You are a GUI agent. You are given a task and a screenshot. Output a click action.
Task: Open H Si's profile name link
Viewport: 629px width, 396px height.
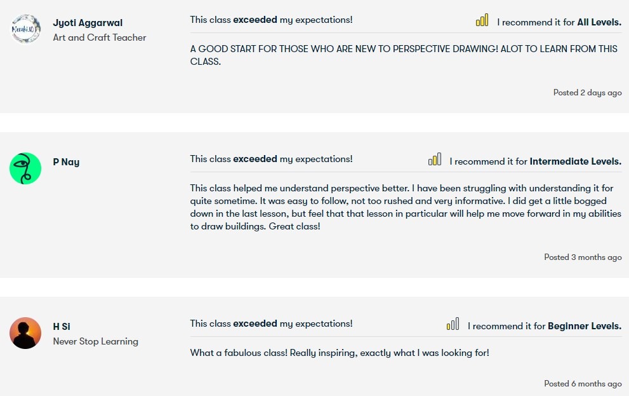[62, 327]
